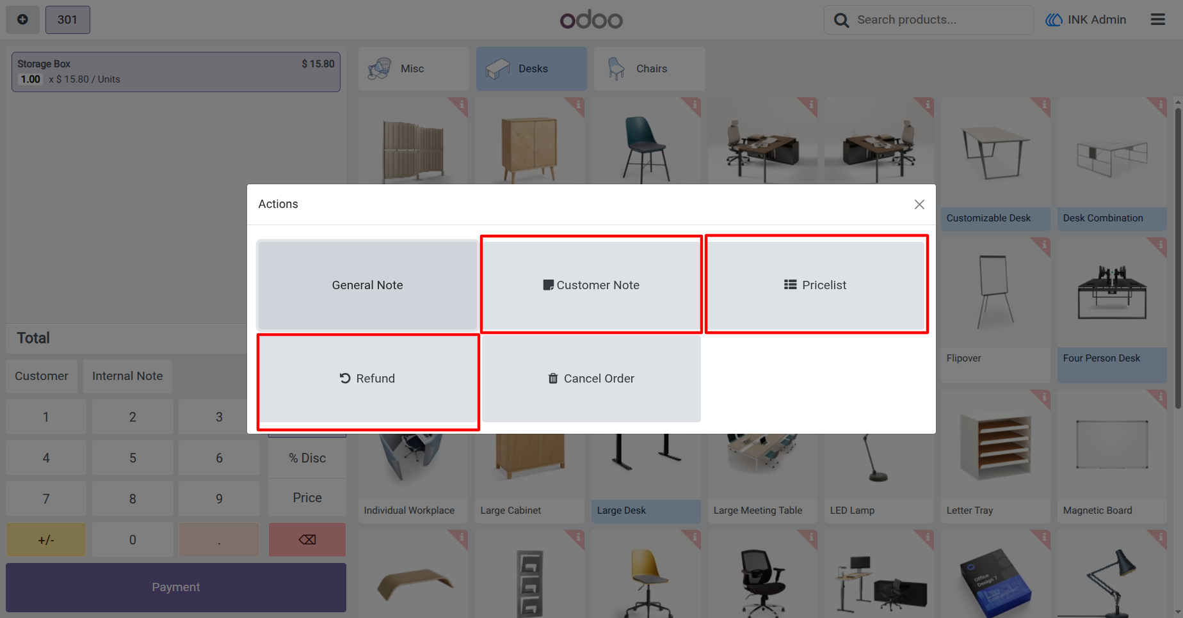The width and height of the screenshot is (1183, 618).
Task: Add a Customer Note
Action: tap(591, 284)
